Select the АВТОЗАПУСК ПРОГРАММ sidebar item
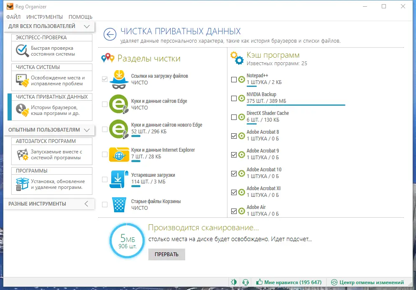Image resolution: width=416 pixels, height=290 pixels. (x=52, y=151)
